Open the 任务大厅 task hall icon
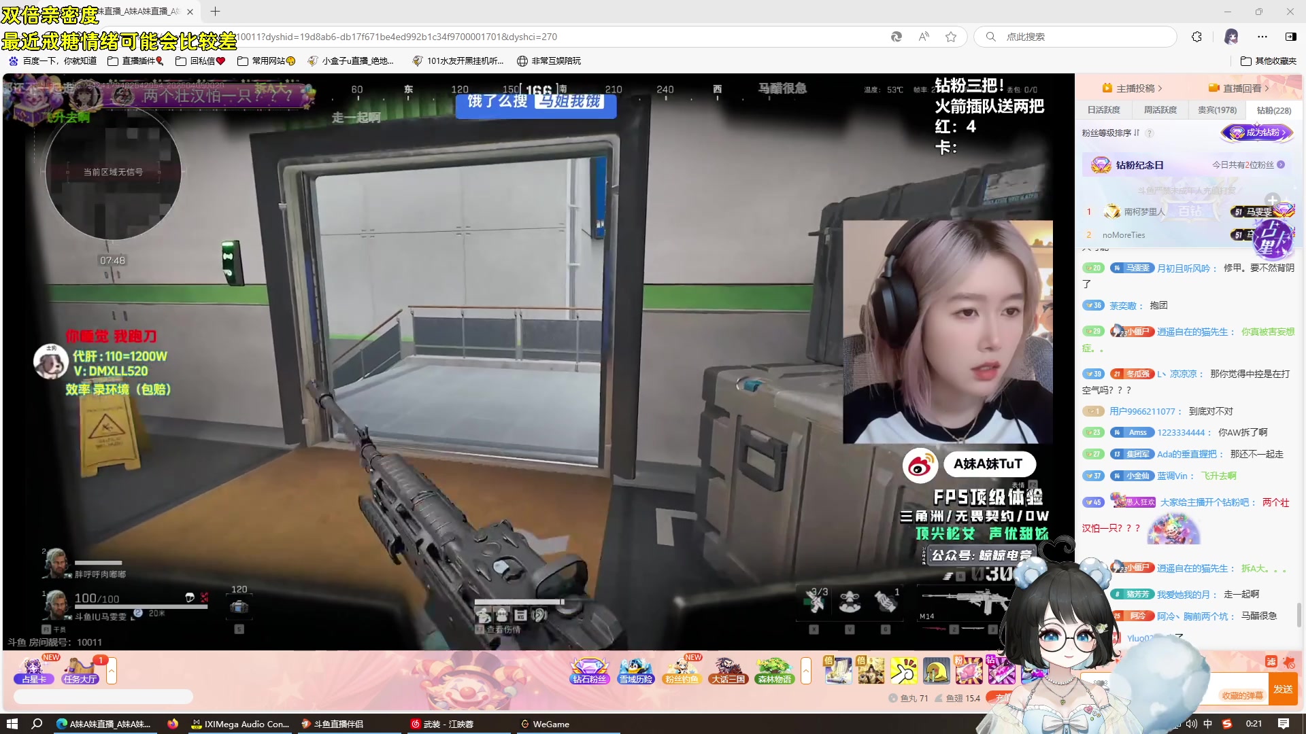Screen dimensions: 1306x734 [80, 670]
